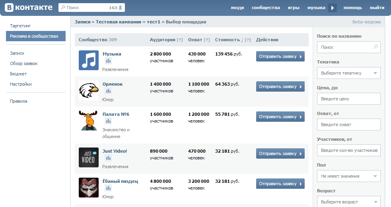Image resolution: width=391 pixels, height=207 pixels.
Task: Select Реклама в сообществах sidebar tab
Action: point(36,36)
